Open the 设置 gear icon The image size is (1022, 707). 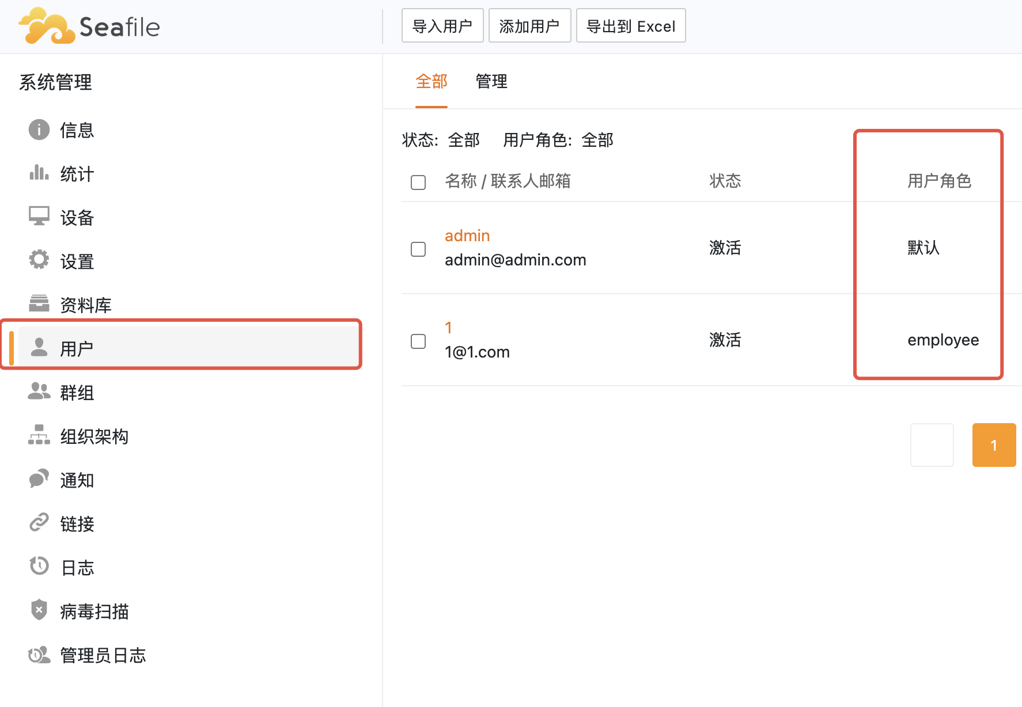pos(39,260)
